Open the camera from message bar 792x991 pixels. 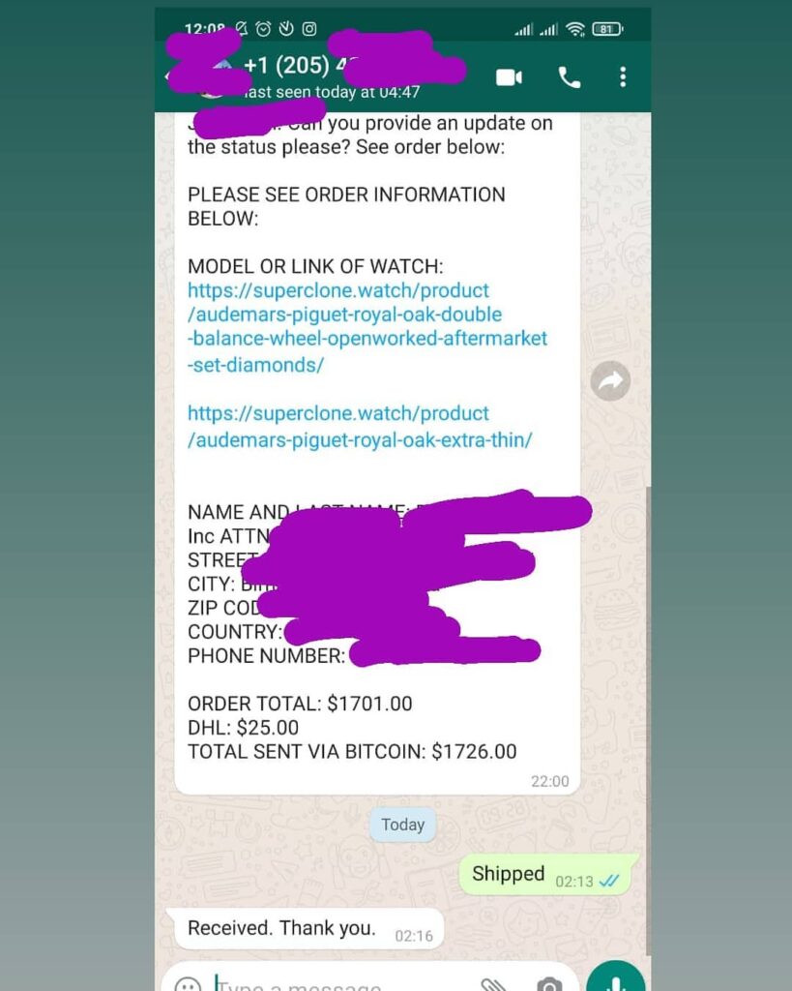click(x=549, y=984)
